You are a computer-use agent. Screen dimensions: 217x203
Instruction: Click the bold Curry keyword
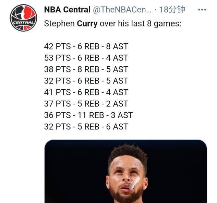pos(87,24)
